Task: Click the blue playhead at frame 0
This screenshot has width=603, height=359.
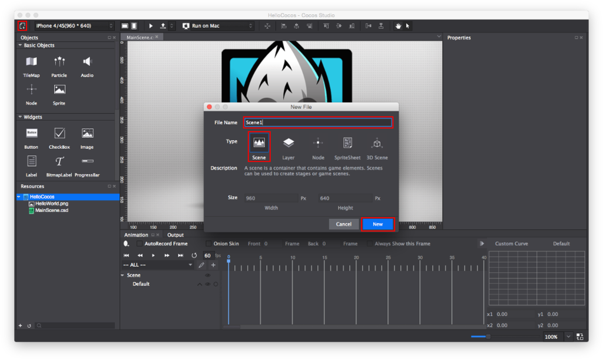Action: [x=228, y=261]
